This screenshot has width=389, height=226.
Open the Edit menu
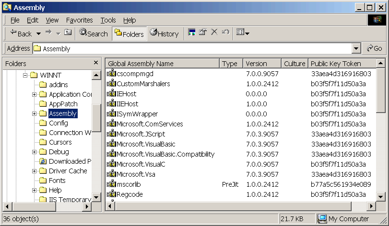pos(33,20)
